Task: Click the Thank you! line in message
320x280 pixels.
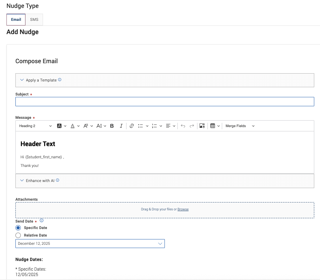Action: [x=30, y=165]
